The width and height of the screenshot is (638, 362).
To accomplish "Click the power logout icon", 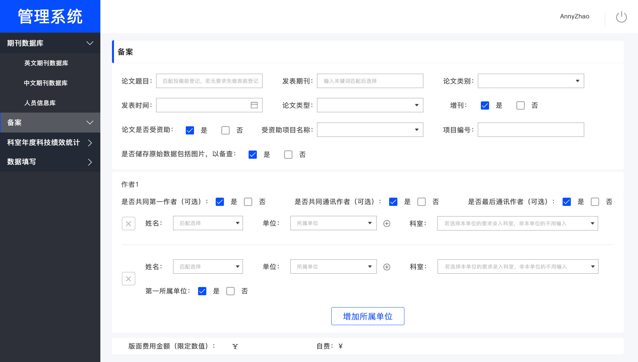I will pos(621,17).
